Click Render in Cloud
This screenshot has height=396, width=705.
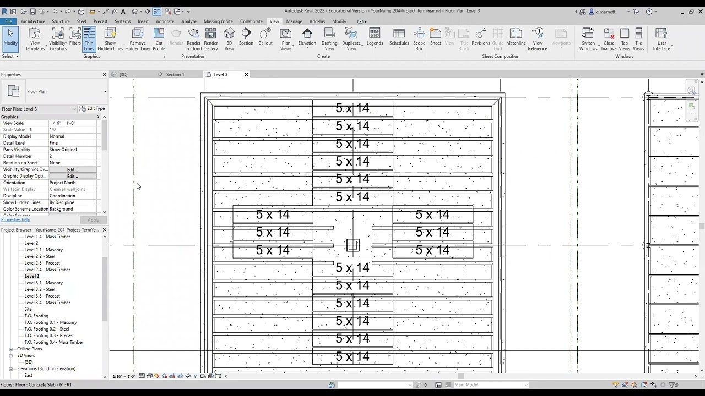pyautogui.click(x=193, y=38)
